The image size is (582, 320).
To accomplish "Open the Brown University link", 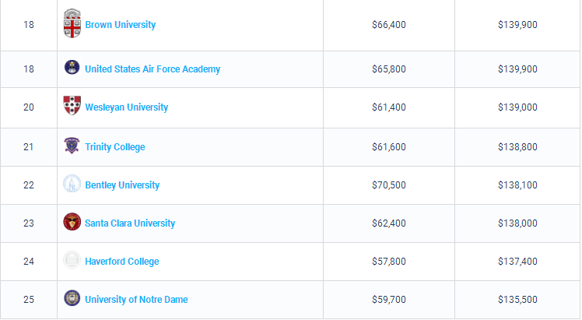I will [121, 25].
